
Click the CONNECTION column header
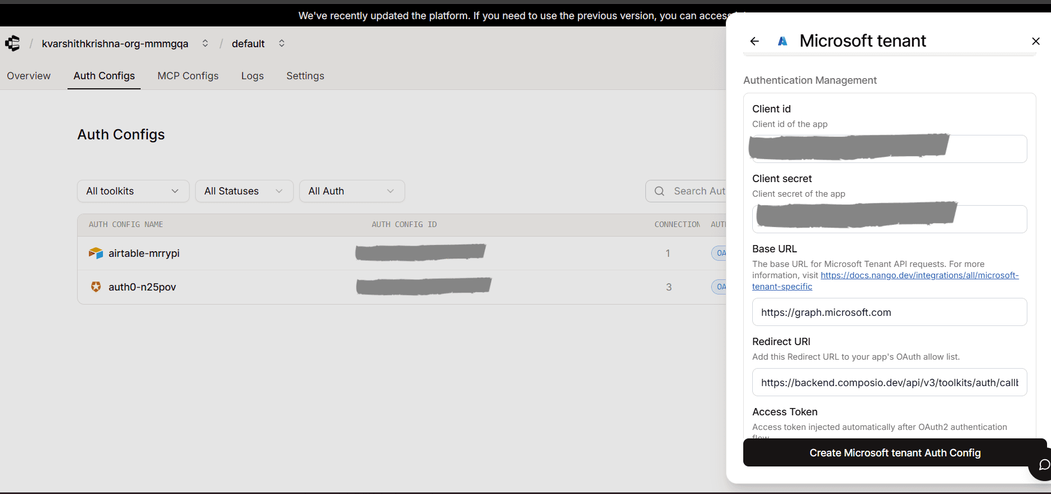[677, 224]
